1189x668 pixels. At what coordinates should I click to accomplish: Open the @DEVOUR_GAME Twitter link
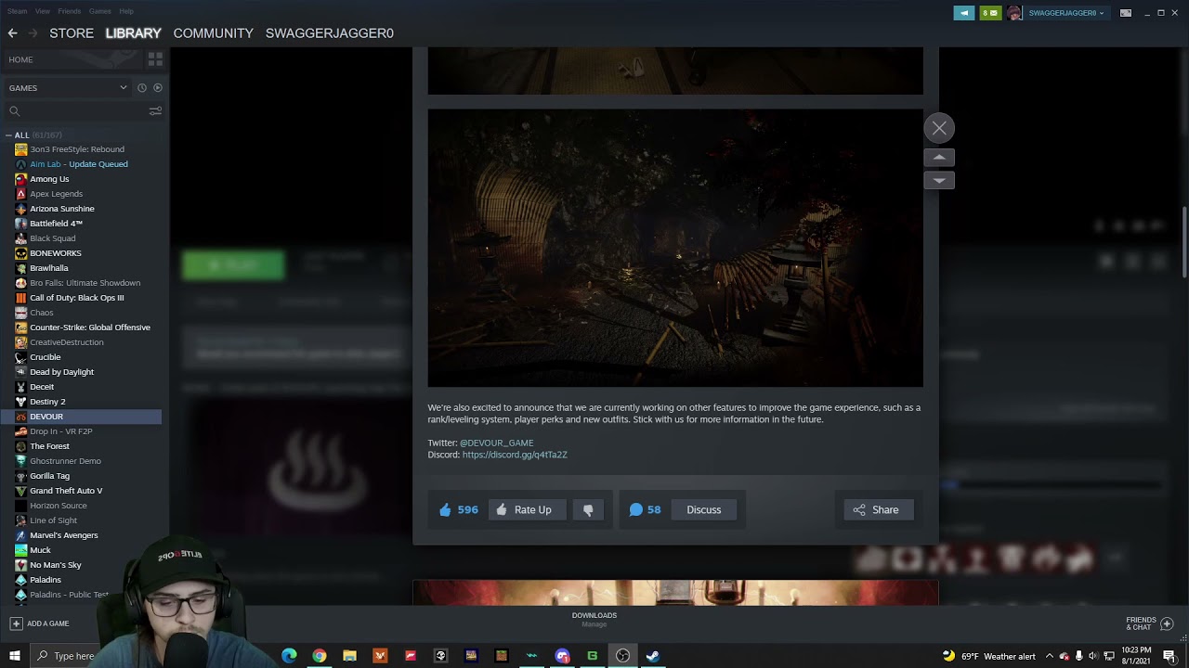(497, 443)
